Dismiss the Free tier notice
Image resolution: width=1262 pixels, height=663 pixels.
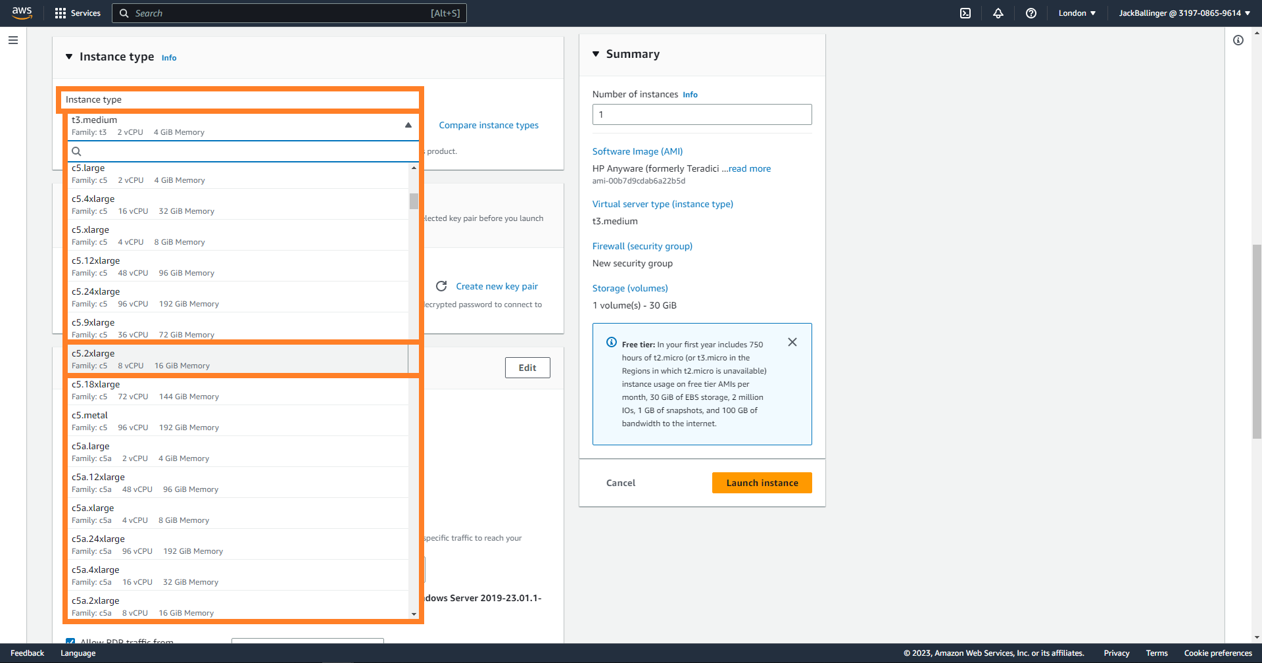792,342
